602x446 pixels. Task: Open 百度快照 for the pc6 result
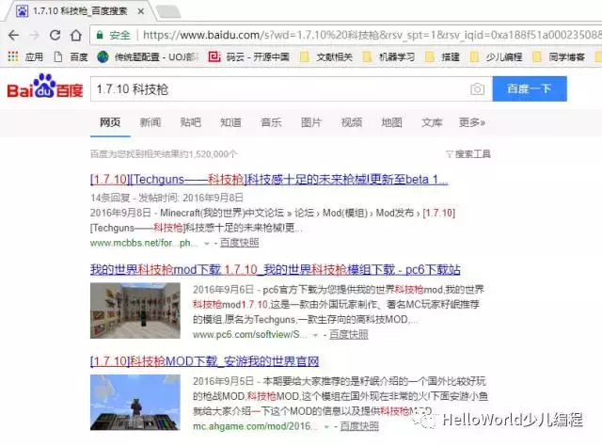click(349, 335)
